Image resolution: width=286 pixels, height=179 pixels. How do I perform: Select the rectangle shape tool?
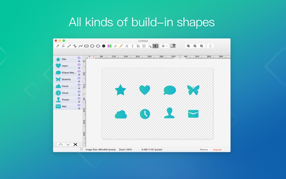click(86, 46)
